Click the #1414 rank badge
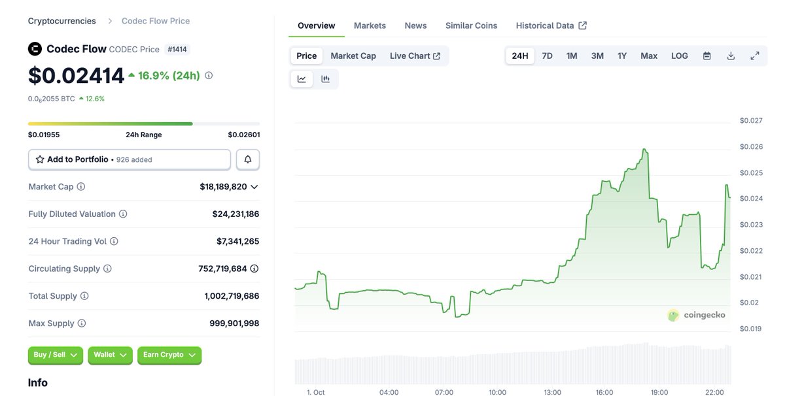Screen dimensions: 785x396 pyautogui.click(x=177, y=49)
